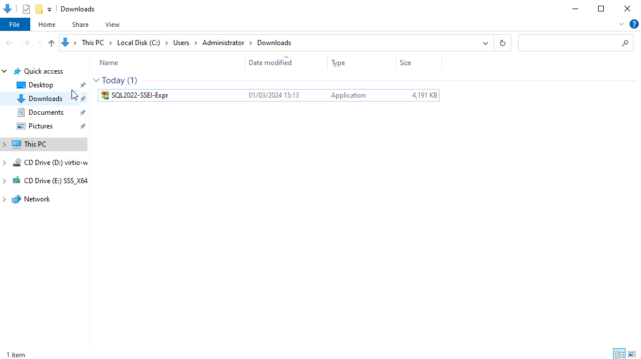Image resolution: width=641 pixels, height=359 pixels.
Task: Click Local Disk (C:) in the address bar
Action: (138, 43)
